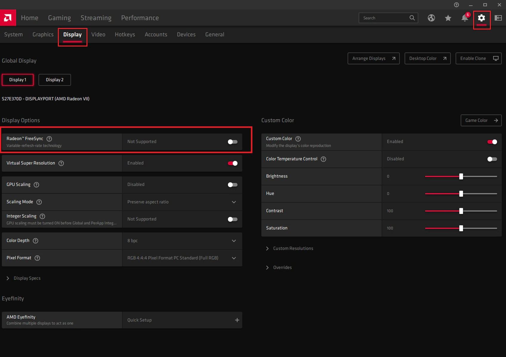Select the Display settings tab
The height and width of the screenshot is (357, 506).
(72, 35)
